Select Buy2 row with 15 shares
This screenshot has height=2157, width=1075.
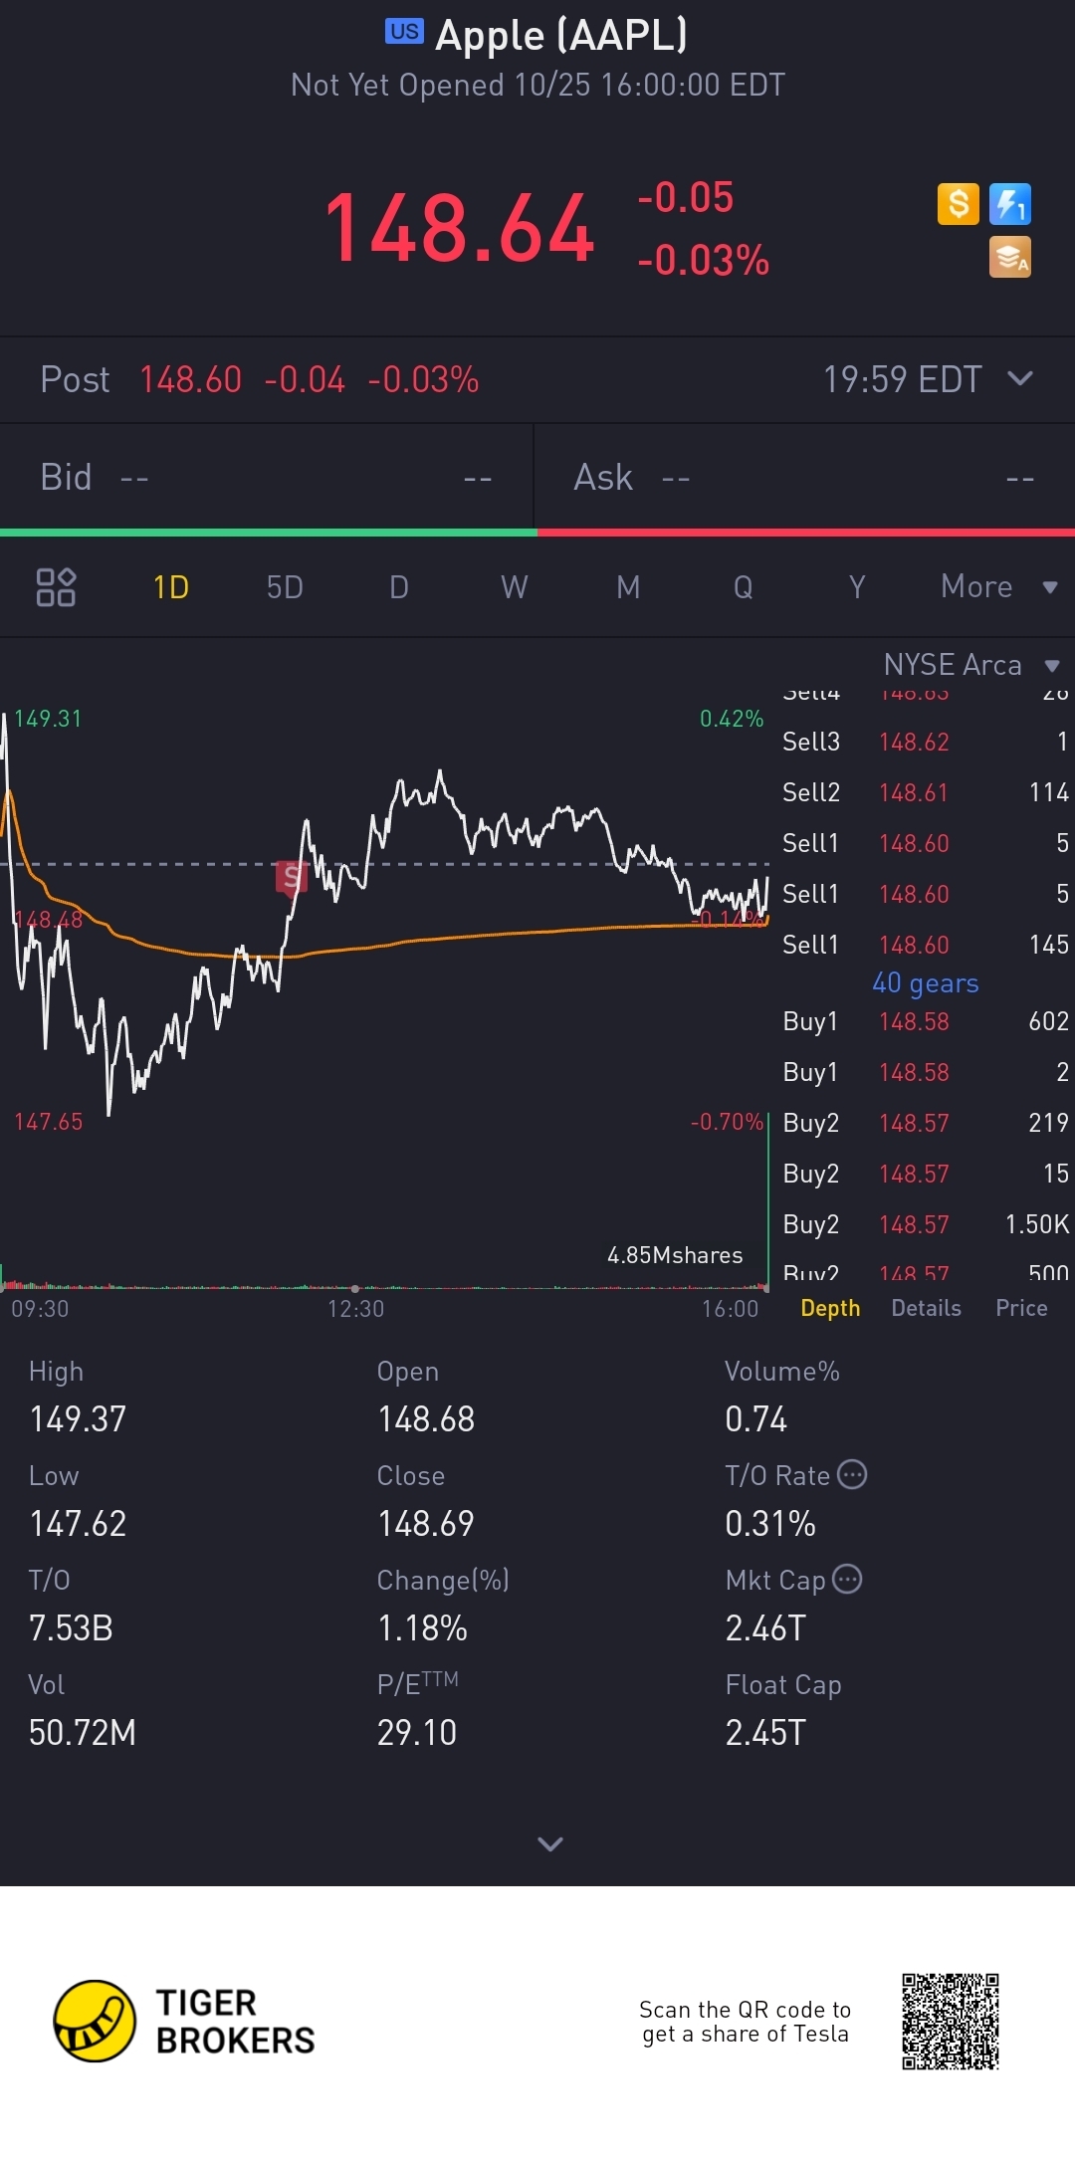[x=926, y=1174]
